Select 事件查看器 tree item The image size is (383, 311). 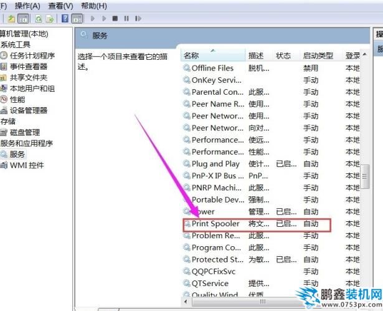[x=29, y=67]
